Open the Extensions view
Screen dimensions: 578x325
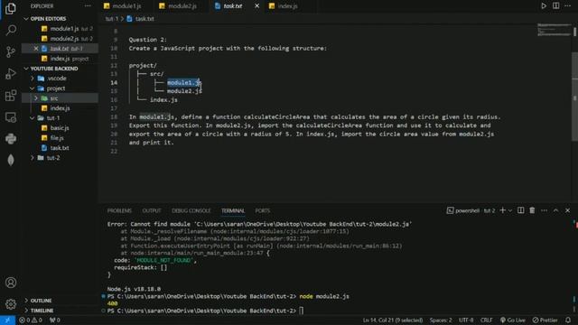click(x=11, y=96)
